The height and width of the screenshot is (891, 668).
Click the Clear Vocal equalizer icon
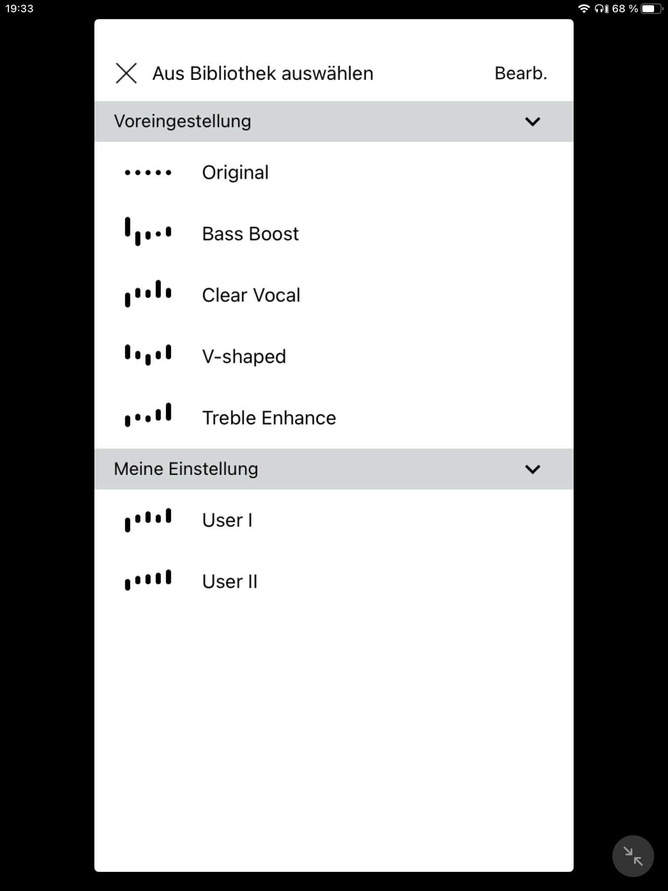pyautogui.click(x=148, y=294)
